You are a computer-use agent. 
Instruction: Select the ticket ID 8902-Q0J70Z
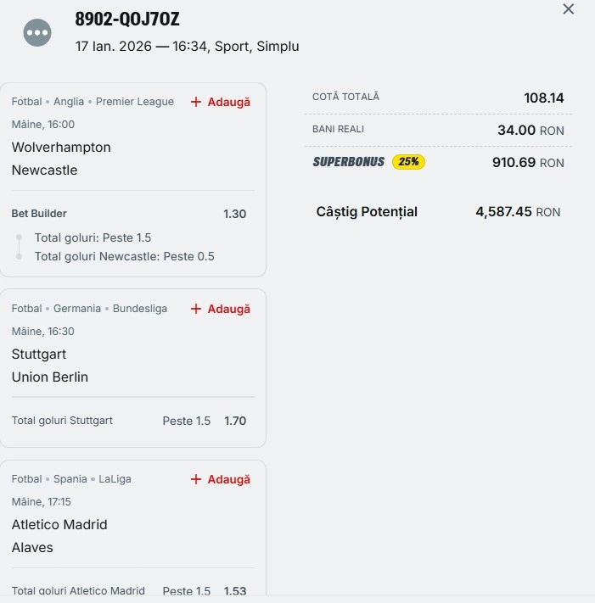pyautogui.click(x=127, y=20)
